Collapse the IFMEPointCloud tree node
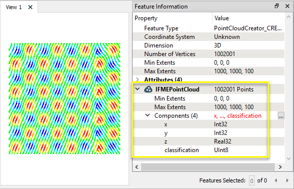The height and width of the screenshot is (189, 294). (138, 89)
